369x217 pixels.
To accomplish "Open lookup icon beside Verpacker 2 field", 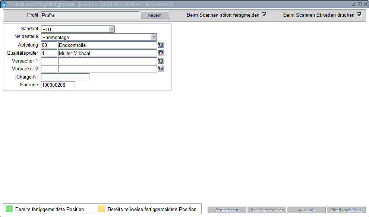I will (x=161, y=69).
